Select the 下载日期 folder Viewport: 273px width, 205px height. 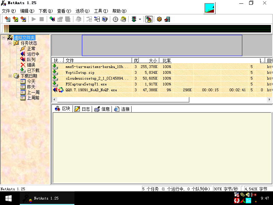tap(29, 76)
